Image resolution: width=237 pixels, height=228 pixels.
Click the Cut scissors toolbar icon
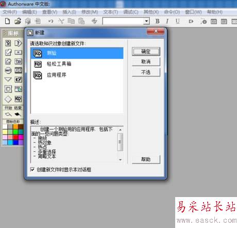[x=61, y=21]
